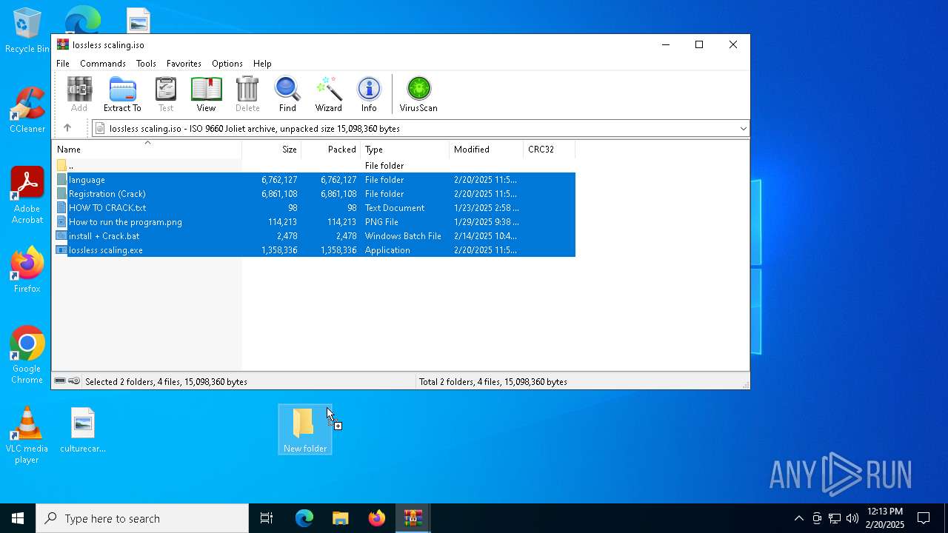
Task: Select the New folder on desktop
Action: 305,429
